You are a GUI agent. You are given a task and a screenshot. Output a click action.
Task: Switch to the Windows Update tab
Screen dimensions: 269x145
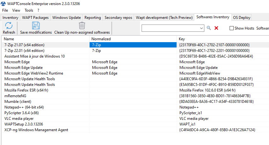(67, 18)
